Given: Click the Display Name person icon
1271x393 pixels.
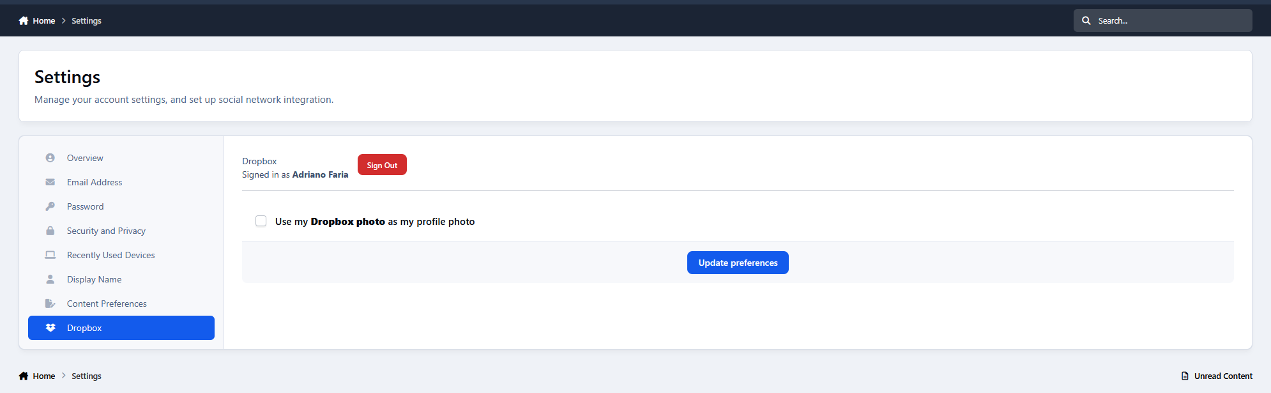Looking at the screenshot, I should [50, 279].
